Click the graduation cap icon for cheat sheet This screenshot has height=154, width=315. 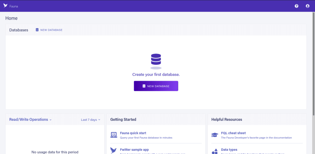click(x=215, y=135)
